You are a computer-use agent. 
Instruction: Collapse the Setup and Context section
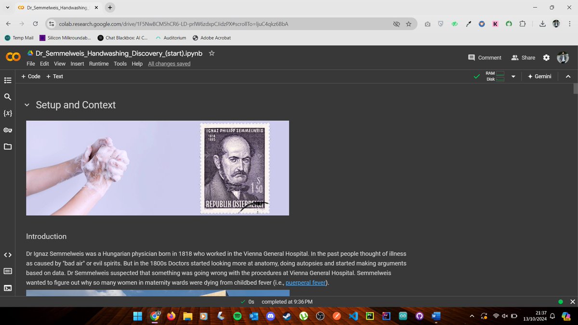pos(27,105)
